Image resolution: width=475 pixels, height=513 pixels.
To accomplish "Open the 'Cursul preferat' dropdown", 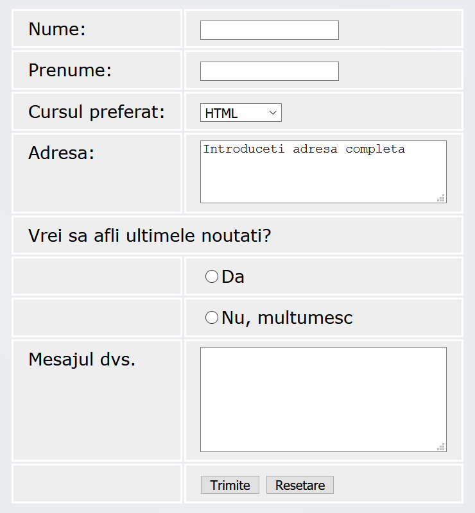I will (240, 112).
